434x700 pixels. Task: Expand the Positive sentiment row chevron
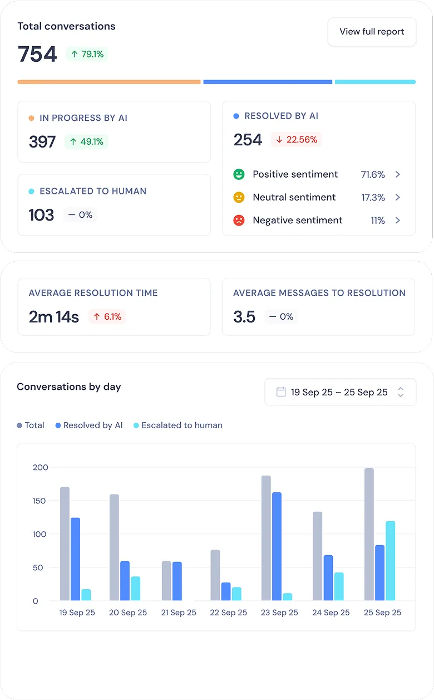(397, 174)
